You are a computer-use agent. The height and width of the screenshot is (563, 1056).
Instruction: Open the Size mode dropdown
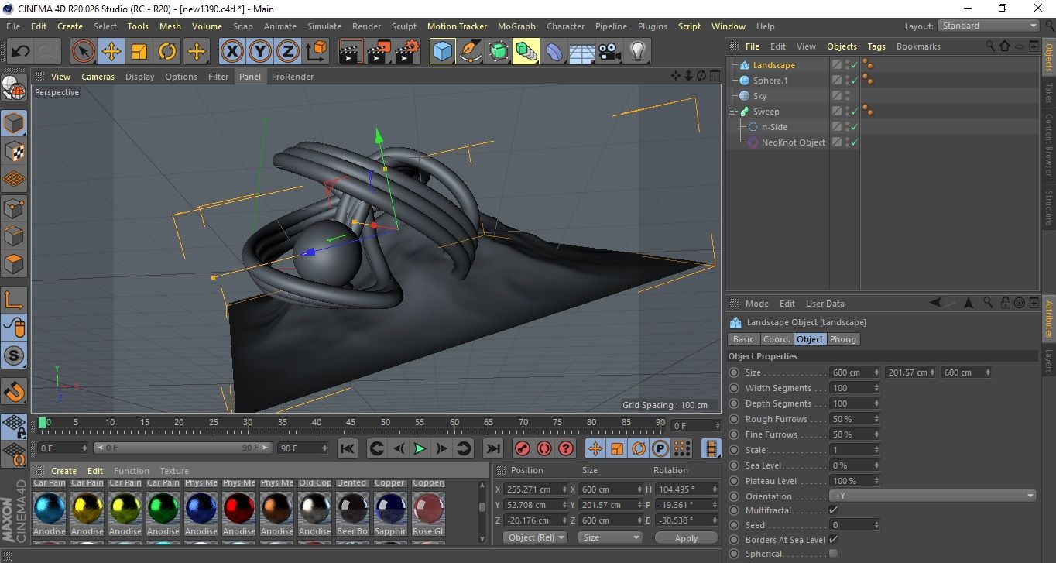tap(610, 537)
